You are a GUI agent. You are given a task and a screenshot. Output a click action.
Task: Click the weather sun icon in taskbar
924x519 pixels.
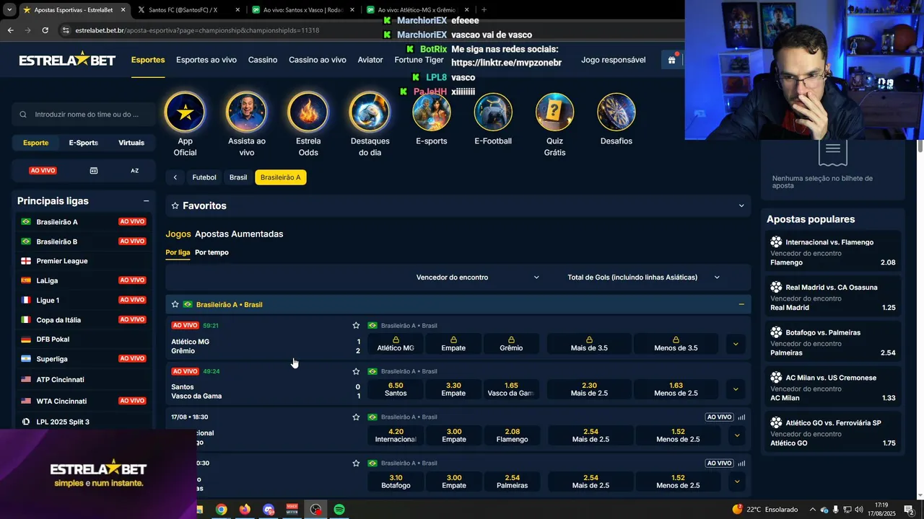click(737, 509)
